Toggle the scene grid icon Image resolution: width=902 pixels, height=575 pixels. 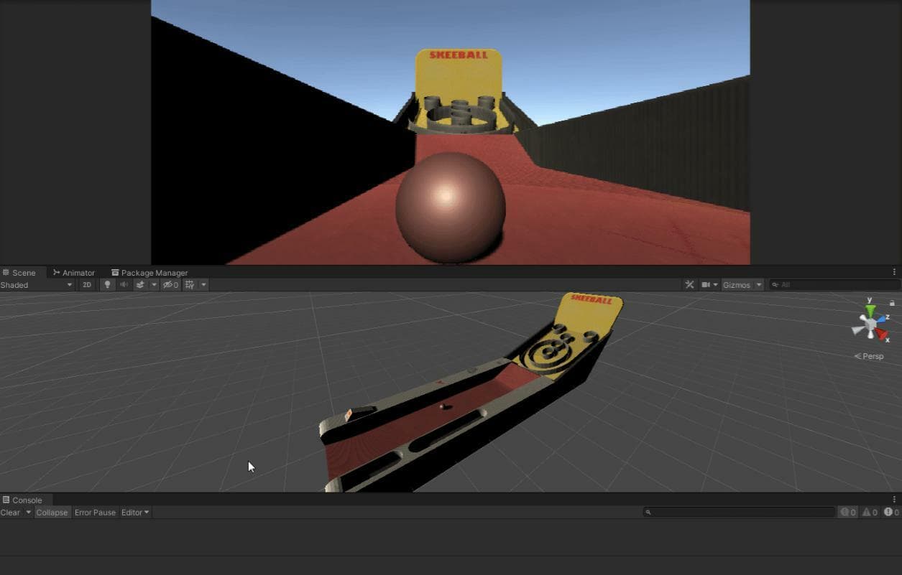tap(190, 285)
